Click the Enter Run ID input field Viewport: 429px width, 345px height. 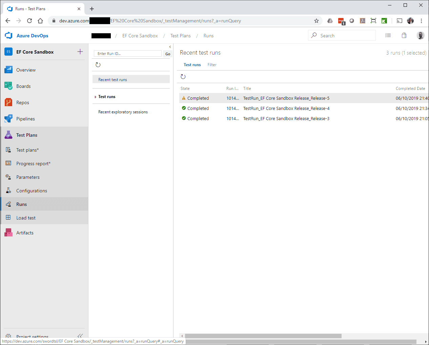128,54
